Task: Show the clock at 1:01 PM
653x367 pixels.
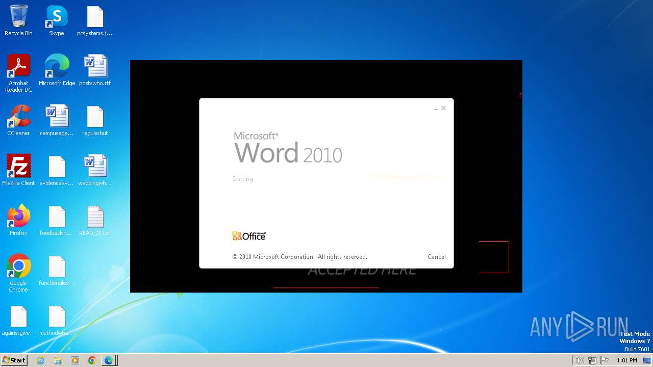Action: (626, 360)
